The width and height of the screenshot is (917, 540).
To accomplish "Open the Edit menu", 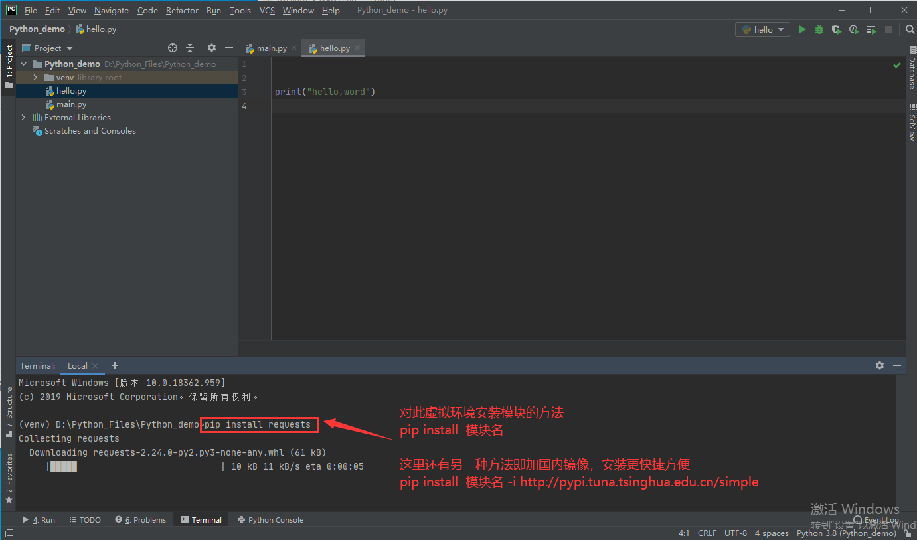I will tap(52, 10).
